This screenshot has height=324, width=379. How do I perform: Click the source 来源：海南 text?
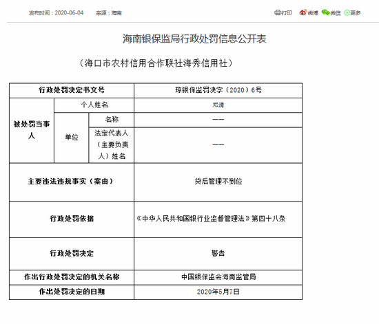(109, 13)
